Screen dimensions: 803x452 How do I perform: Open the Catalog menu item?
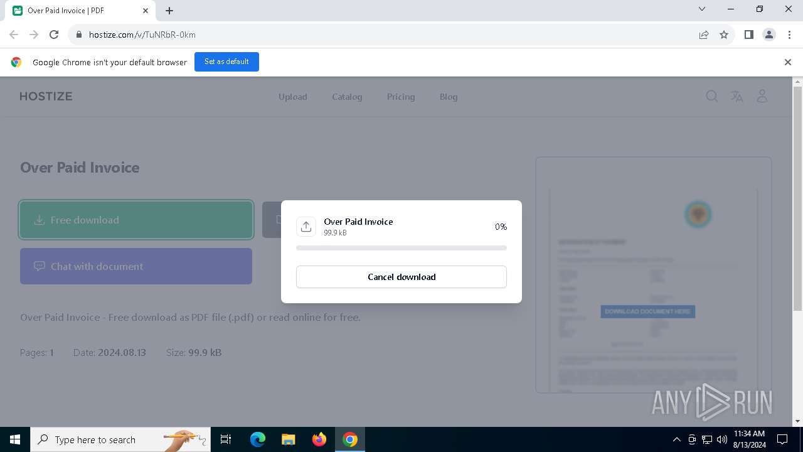tap(347, 97)
